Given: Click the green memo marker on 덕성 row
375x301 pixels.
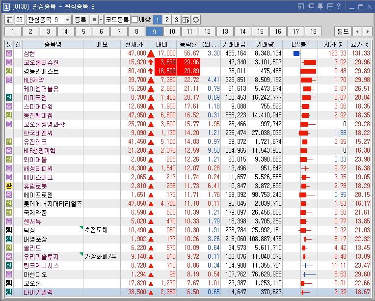Looking at the screenshot, I should [x=81, y=227].
